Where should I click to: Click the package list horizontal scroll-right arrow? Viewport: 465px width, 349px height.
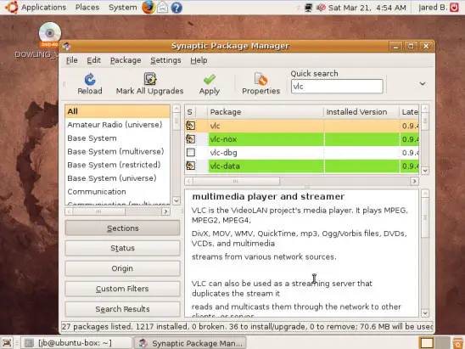(x=414, y=181)
